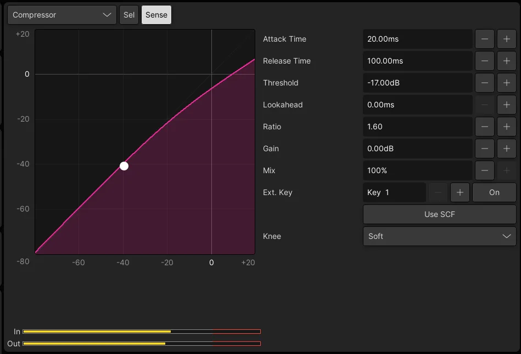Image resolution: width=521 pixels, height=354 pixels.
Task: Click the Gain 0.00dB field
Action: 418,149
